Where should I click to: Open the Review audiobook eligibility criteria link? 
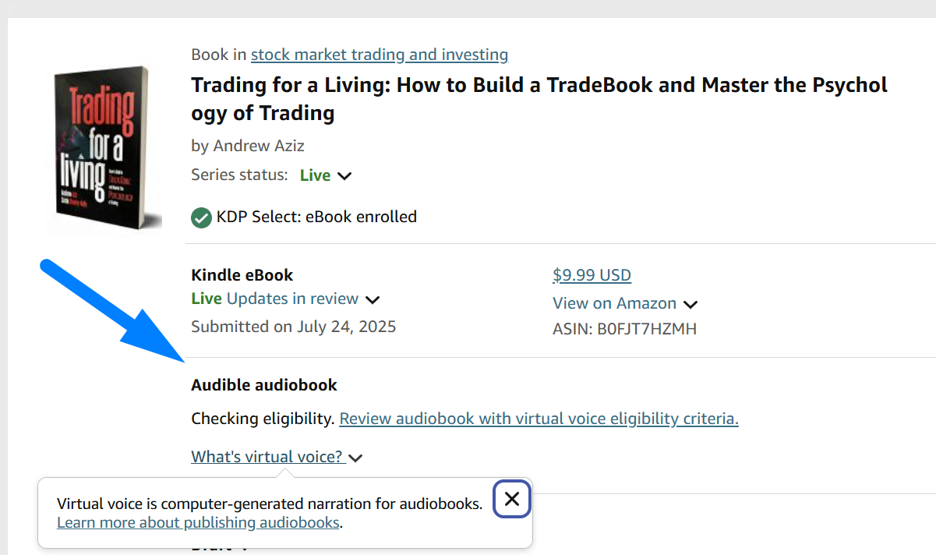pyautogui.click(x=539, y=419)
